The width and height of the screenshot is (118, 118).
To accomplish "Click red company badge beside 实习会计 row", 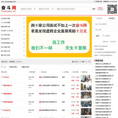I will pyautogui.click(x=40, y=77).
